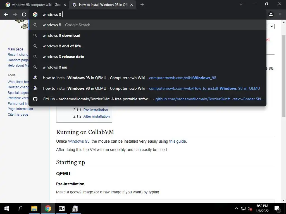Follow the 'this guide' link
The image size is (286, 214).
click(x=177, y=141)
